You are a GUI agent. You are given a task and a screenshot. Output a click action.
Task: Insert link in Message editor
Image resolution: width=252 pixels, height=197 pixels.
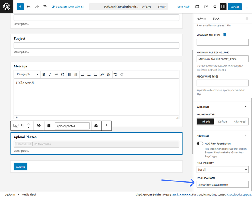[102, 75]
